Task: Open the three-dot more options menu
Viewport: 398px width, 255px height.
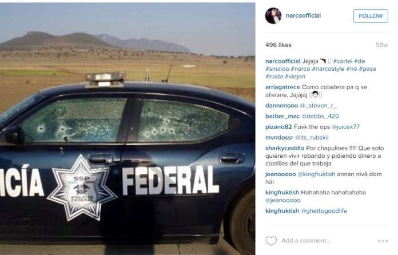Action: (383, 241)
